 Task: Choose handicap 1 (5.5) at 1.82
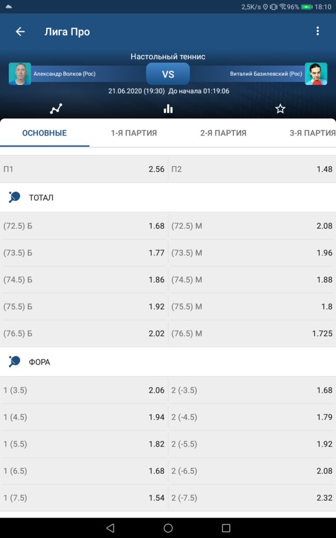(x=84, y=444)
